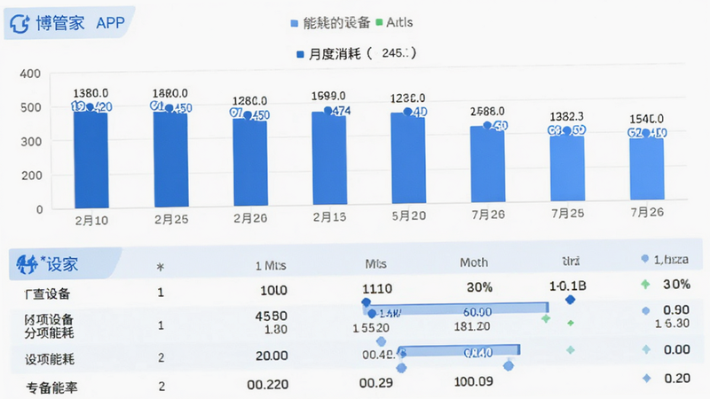This screenshot has width=710, height=399.
Task: Click the Moth column header
Action: (x=474, y=262)
